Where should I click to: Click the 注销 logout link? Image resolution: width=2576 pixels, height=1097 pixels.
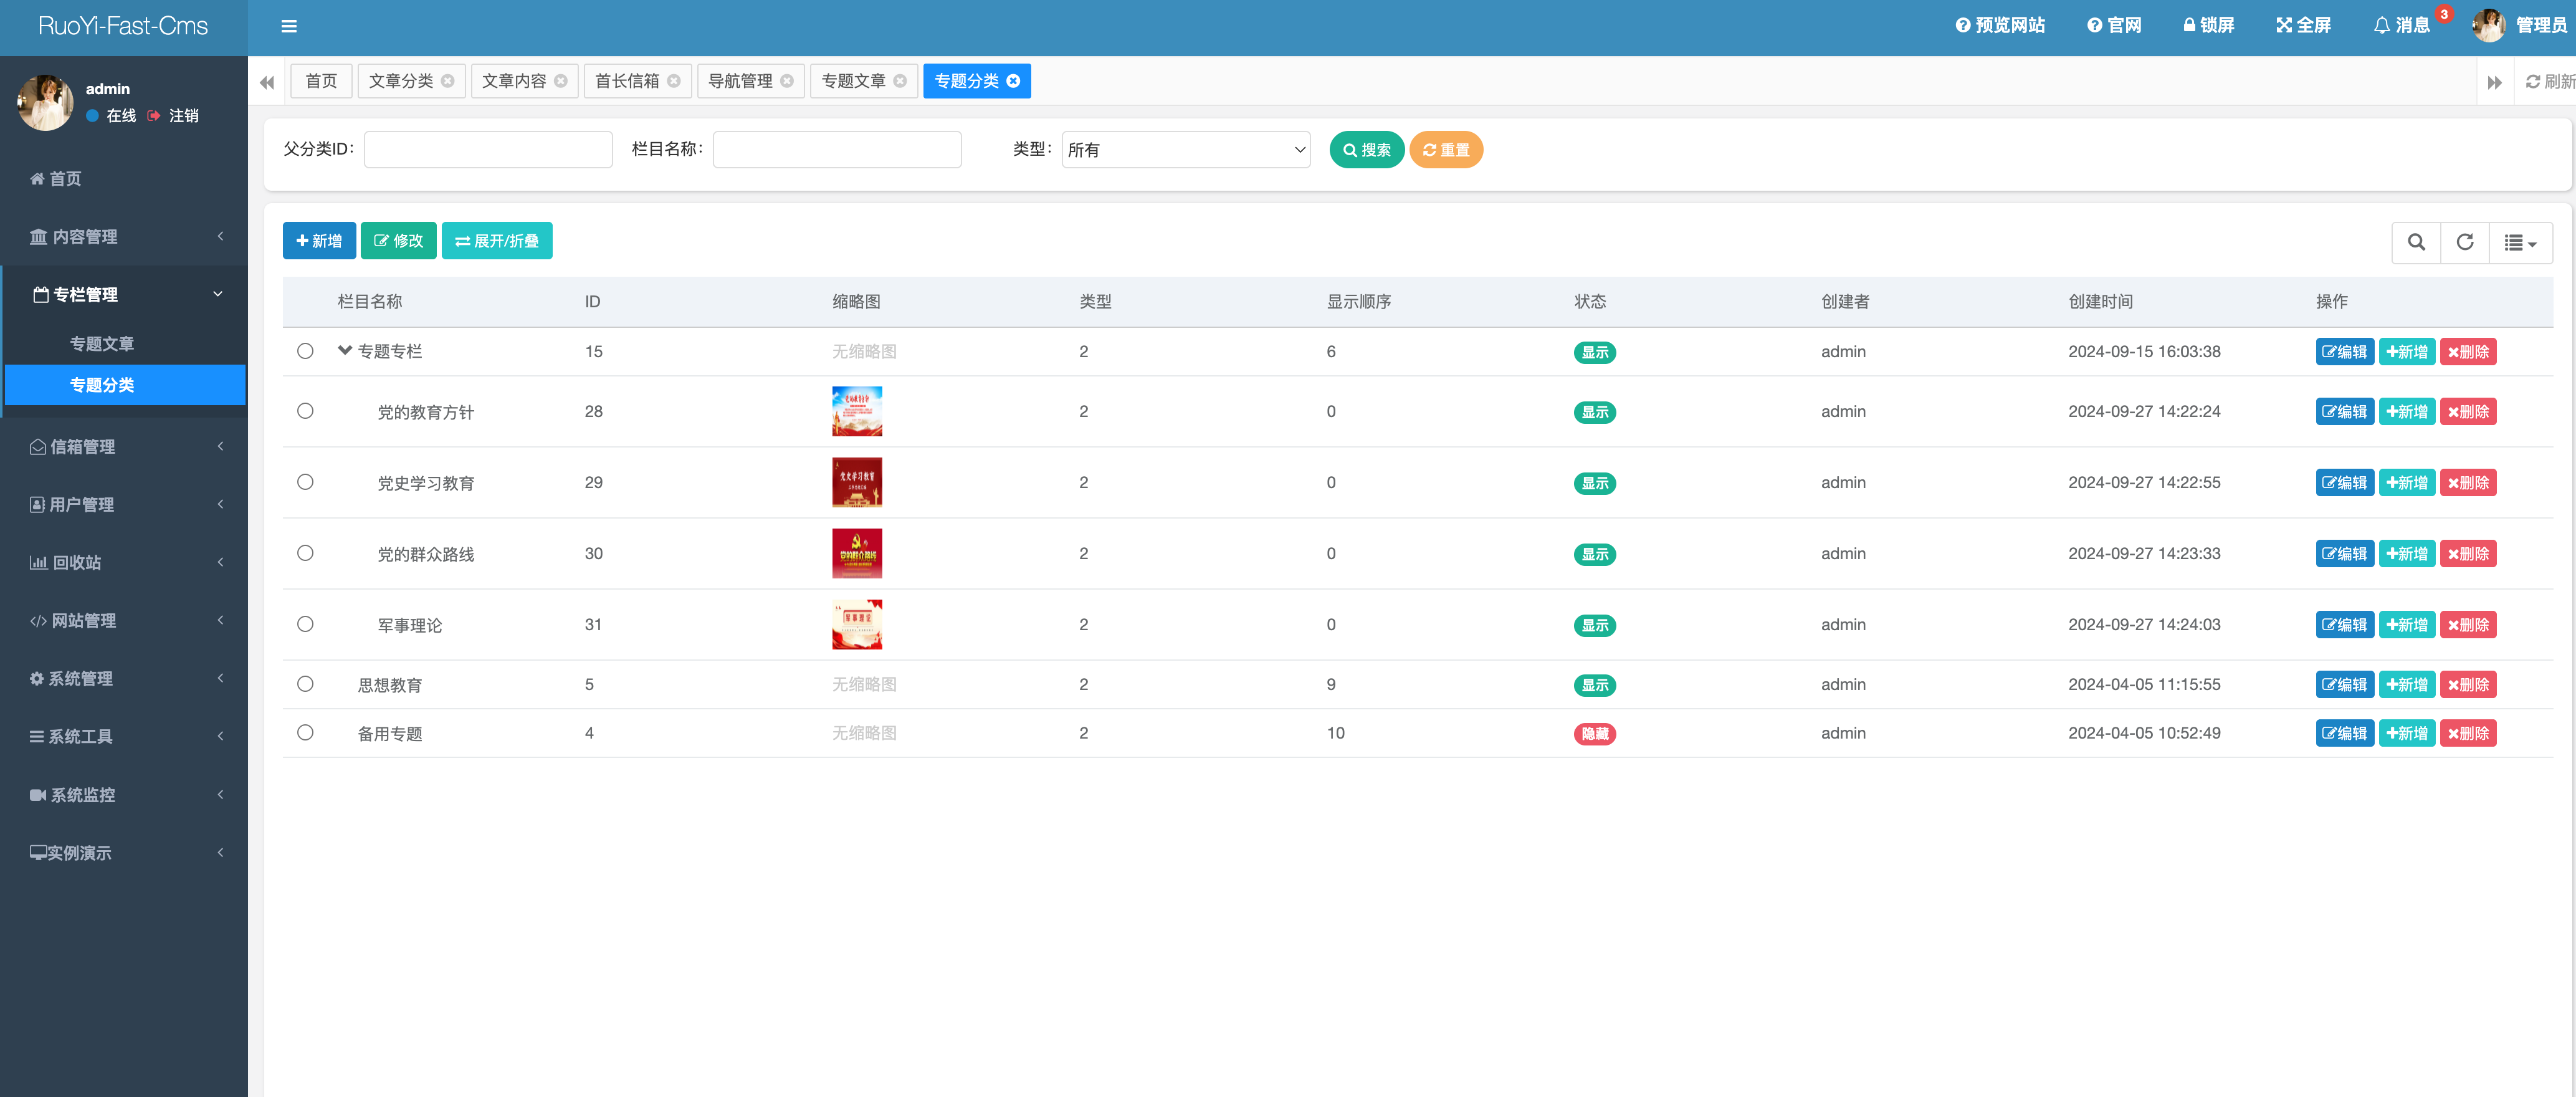pos(174,116)
